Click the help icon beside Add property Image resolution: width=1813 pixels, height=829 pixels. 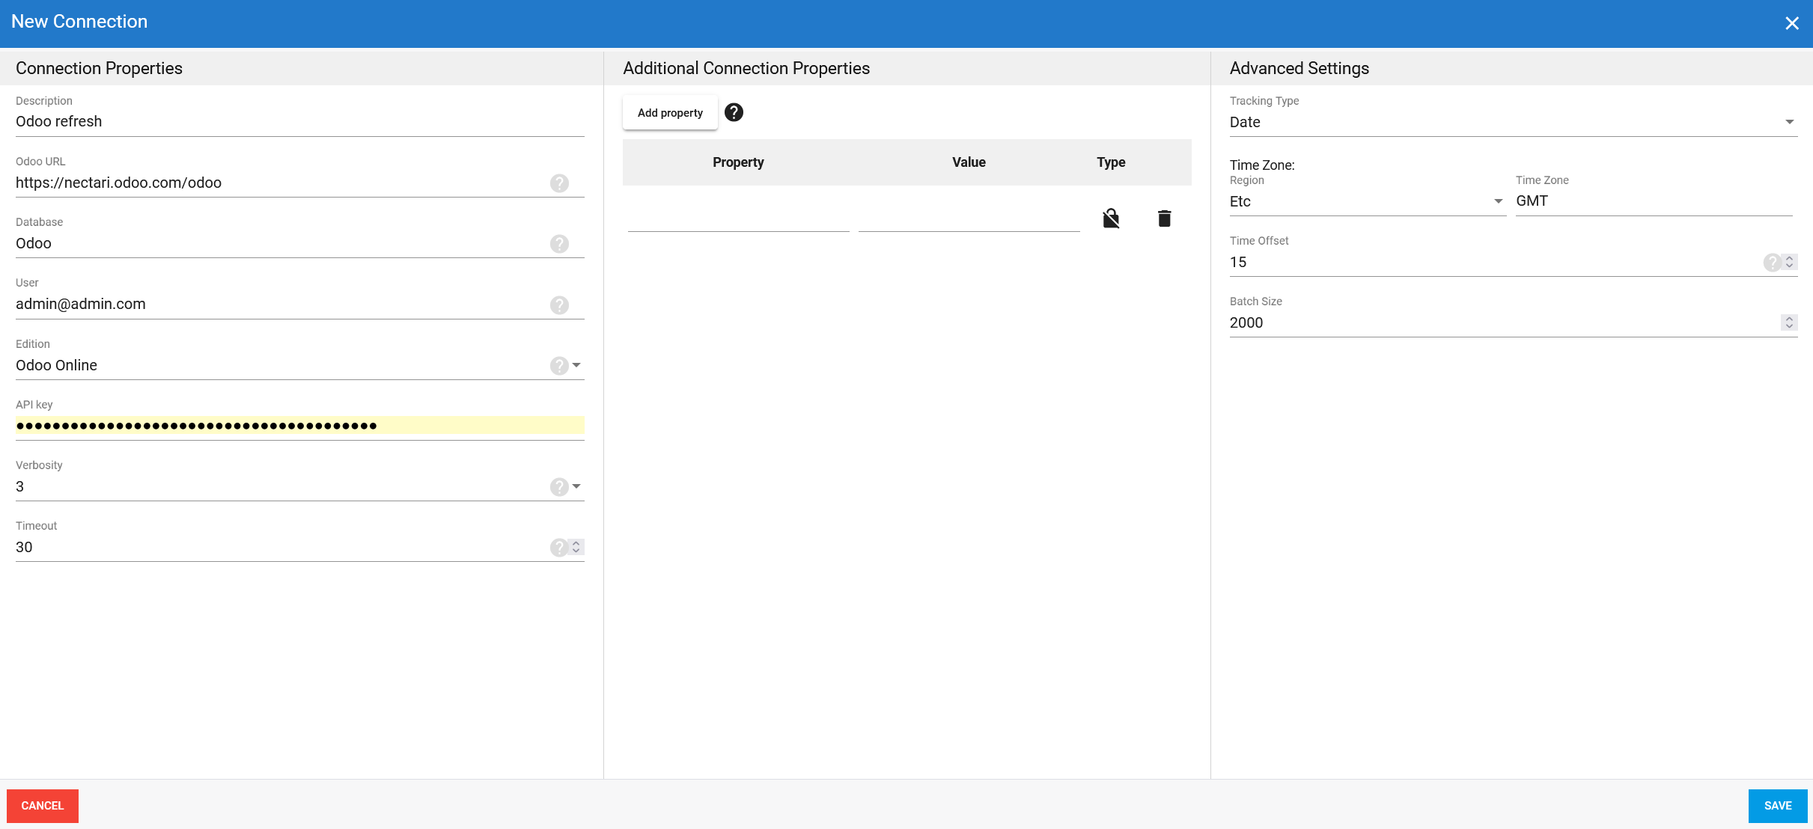pyautogui.click(x=734, y=112)
